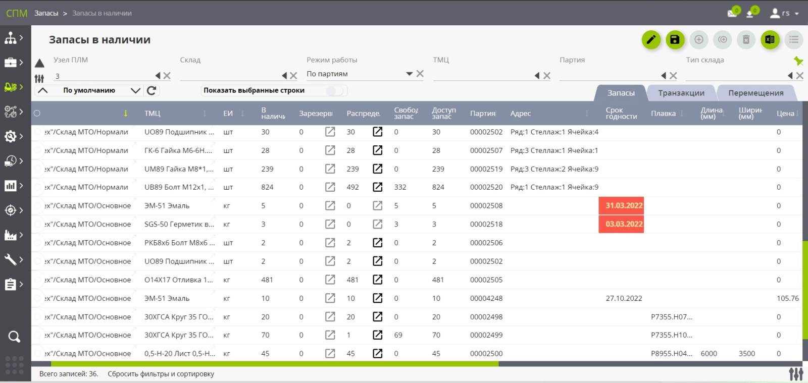Export table with the Excel icon
This screenshot has width=808, height=383.
(x=770, y=39)
